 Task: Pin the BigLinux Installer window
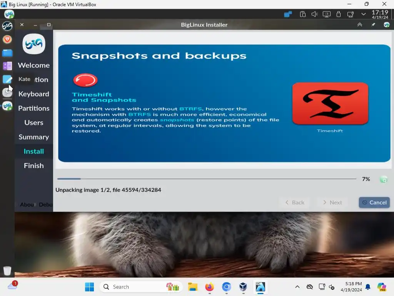coord(373,25)
